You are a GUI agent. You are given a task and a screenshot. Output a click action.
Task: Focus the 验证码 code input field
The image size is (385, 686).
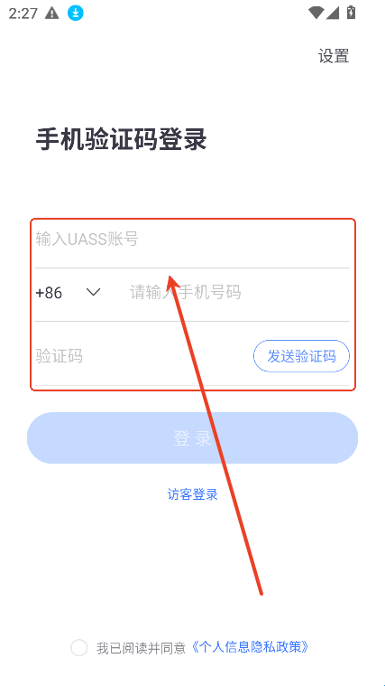coord(142,356)
